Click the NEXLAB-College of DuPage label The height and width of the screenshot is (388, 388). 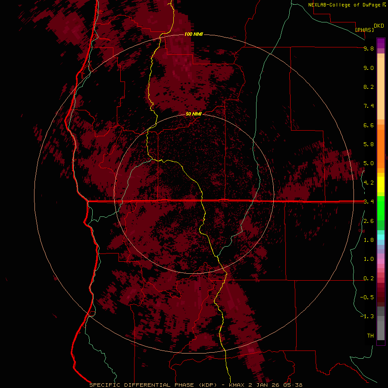pos(345,5)
